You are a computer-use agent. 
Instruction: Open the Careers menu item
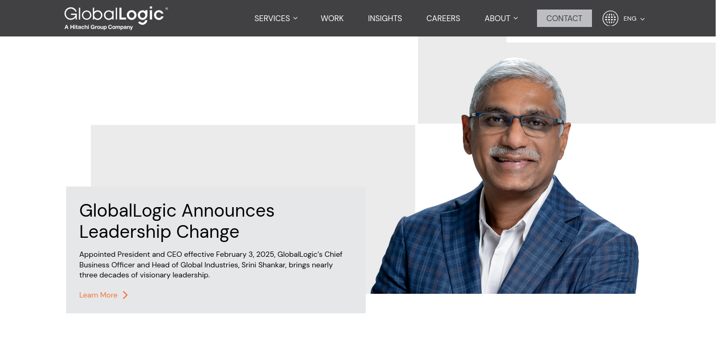click(443, 18)
